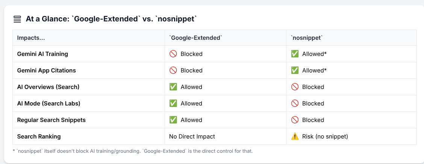The image size is (424, 164).
Task: Click green checkmark for AI Mode under Google-Extended
Action: pos(173,103)
